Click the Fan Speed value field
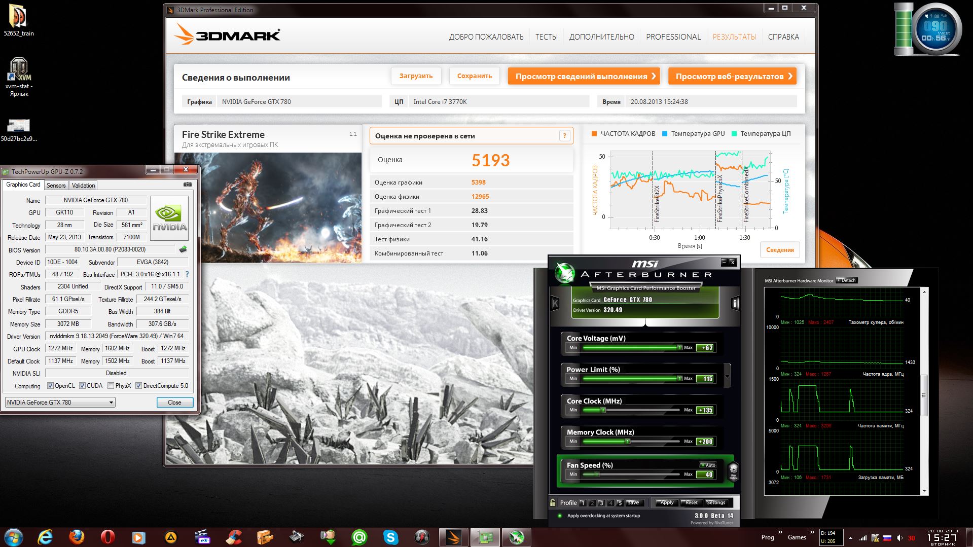 click(705, 475)
